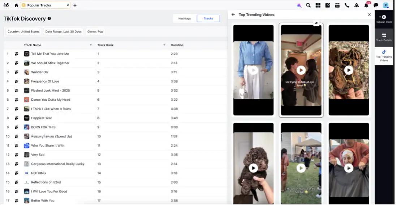Open Track Rank column sort dropdown
The height and width of the screenshot is (206, 396).
click(x=164, y=45)
